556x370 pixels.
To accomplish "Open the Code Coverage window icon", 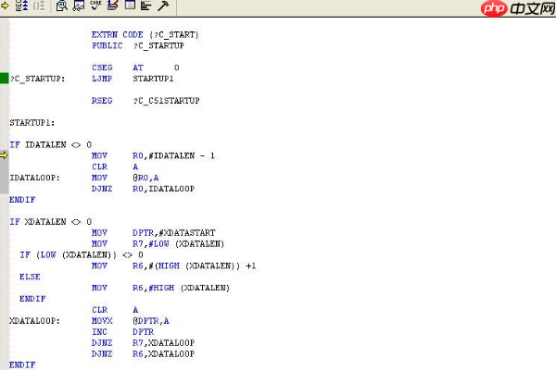I will pos(95,5).
